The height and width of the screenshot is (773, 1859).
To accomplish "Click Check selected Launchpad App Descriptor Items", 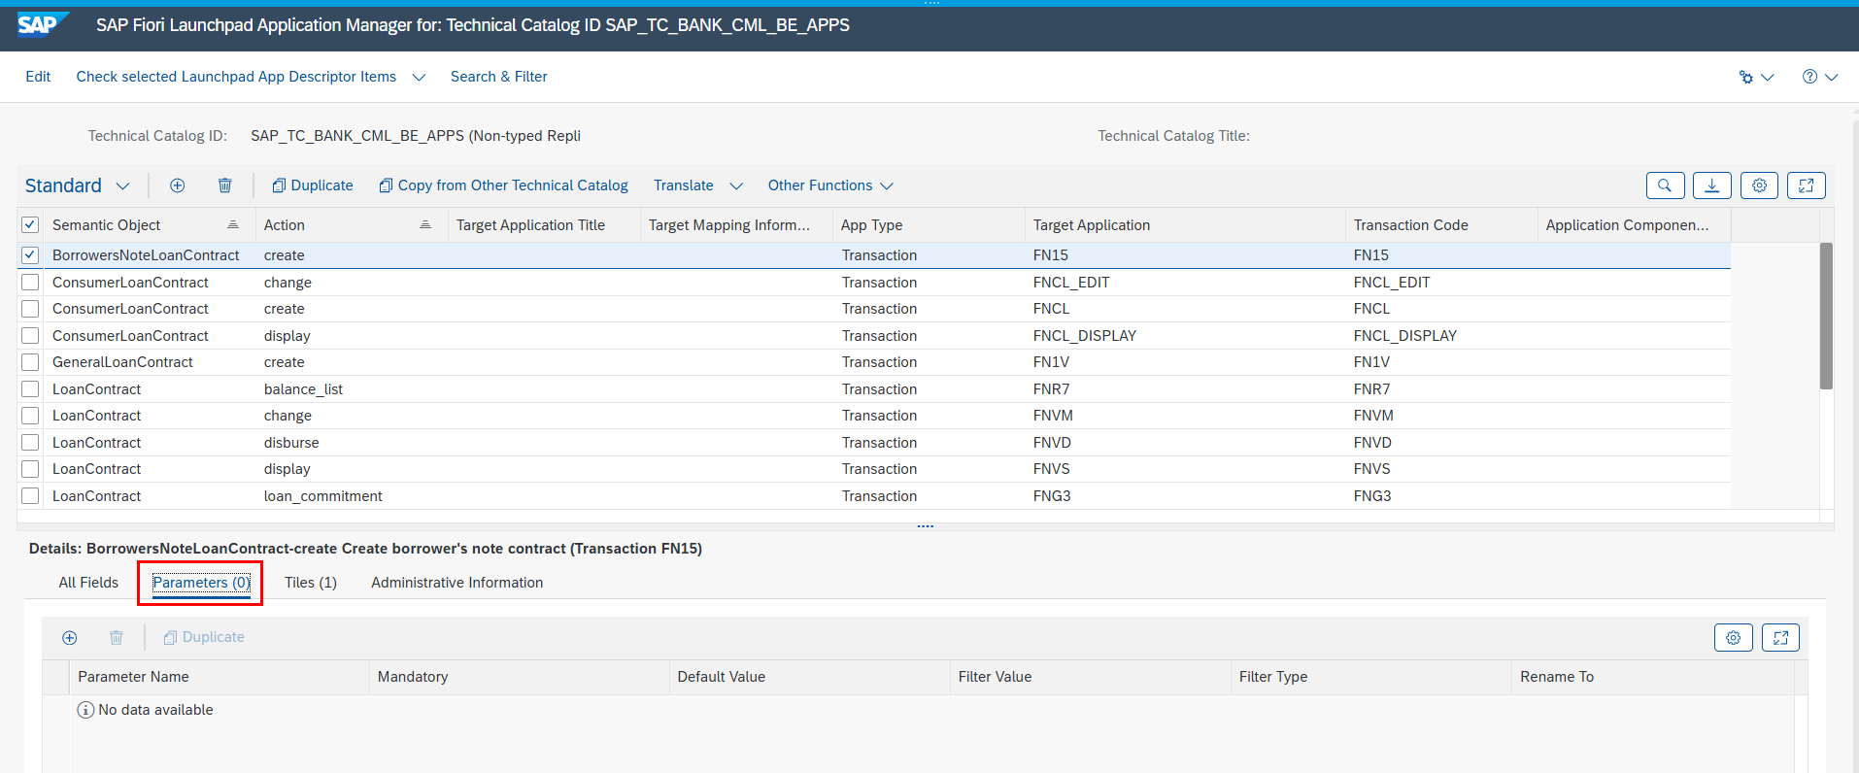I will [236, 77].
